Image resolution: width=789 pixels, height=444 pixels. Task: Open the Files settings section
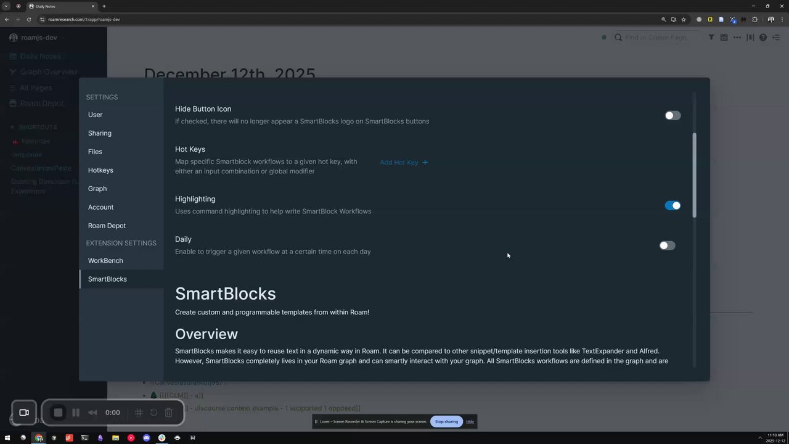click(x=95, y=152)
